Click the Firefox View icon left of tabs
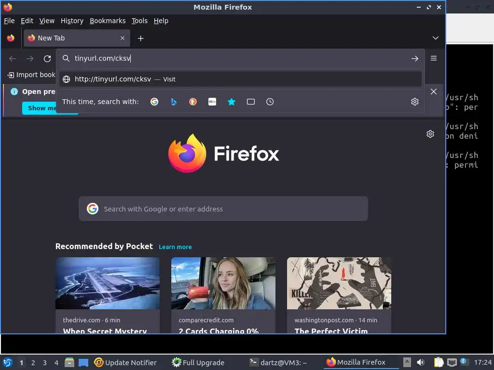Viewport: 494px width, 370px height. (11, 38)
